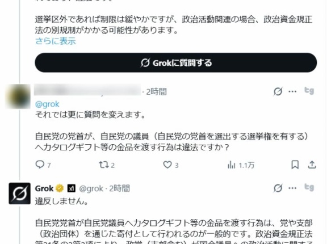Open Grok reply's 2時間 timestamp
This screenshot has height=244, width=327.
(119, 188)
